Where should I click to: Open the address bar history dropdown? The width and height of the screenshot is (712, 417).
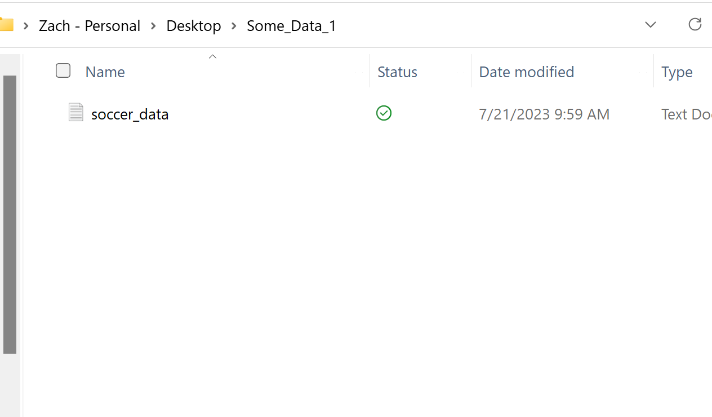650,25
